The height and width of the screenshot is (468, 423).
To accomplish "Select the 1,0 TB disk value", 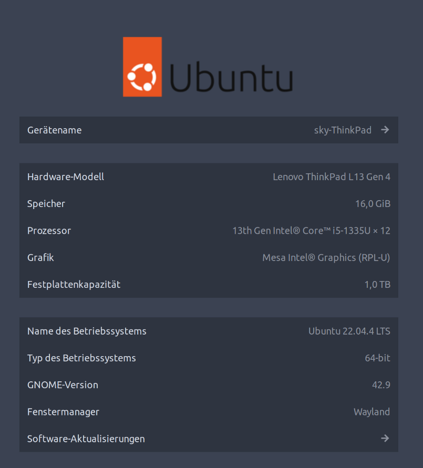I will point(377,285).
